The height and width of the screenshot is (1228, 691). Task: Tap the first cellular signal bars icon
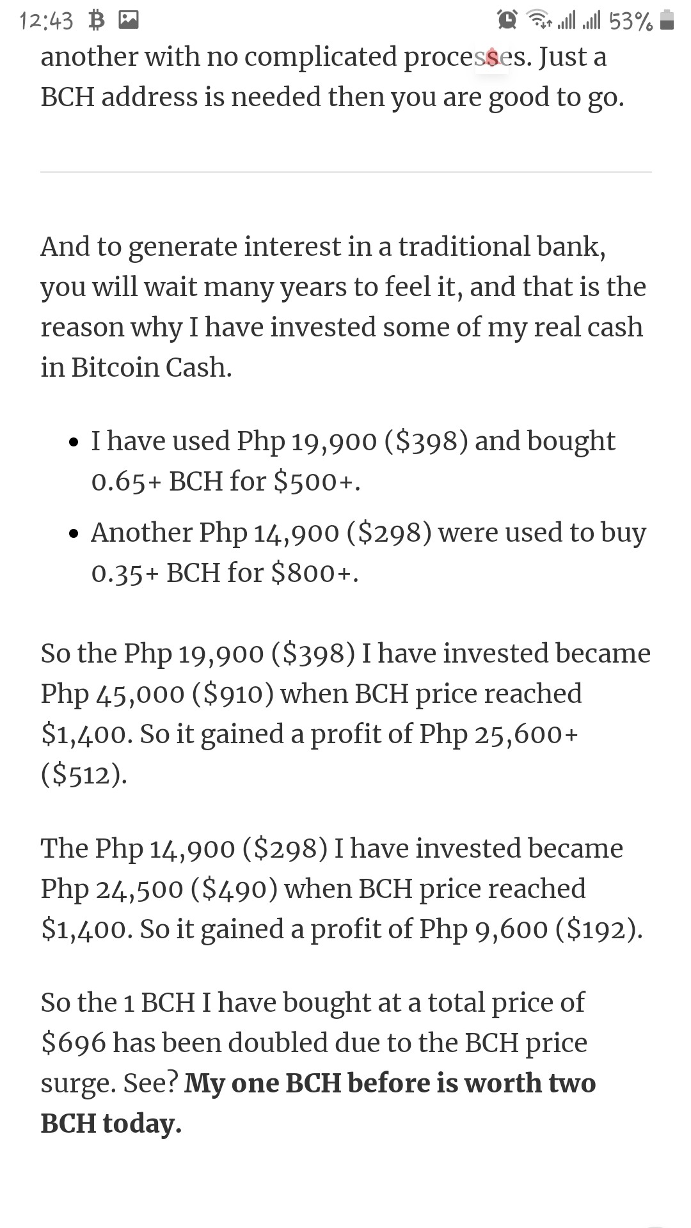(566, 21)
